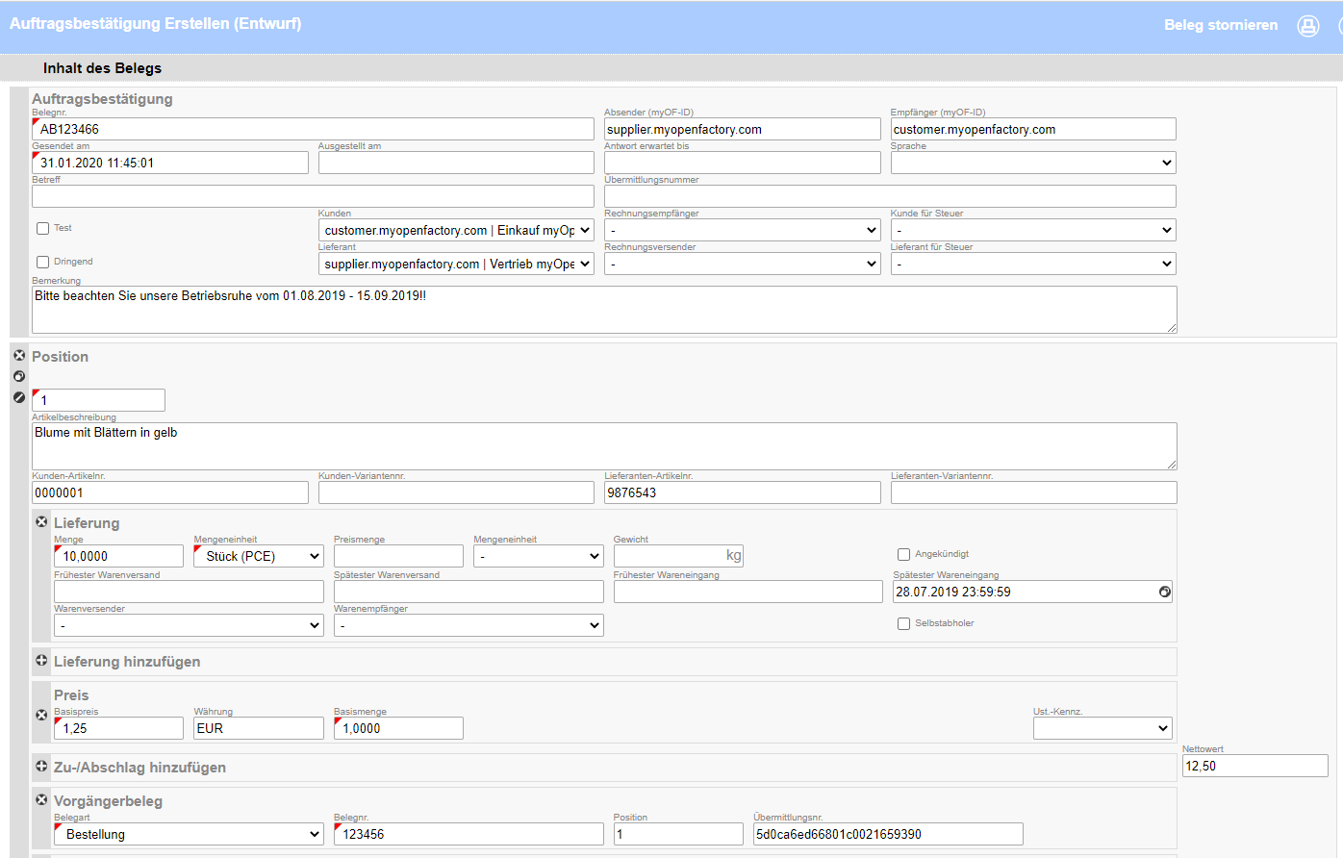Open the Kunden dropdown
The width and height of the screenshot is (1343, 858).
click(x=456, y=230)
